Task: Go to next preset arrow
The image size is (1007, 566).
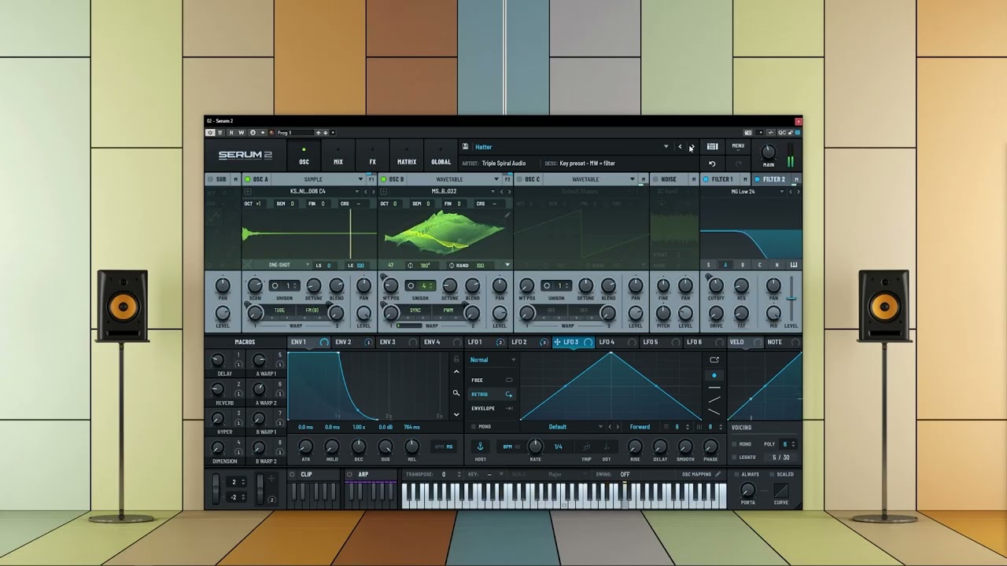Action: click(691, 147)
